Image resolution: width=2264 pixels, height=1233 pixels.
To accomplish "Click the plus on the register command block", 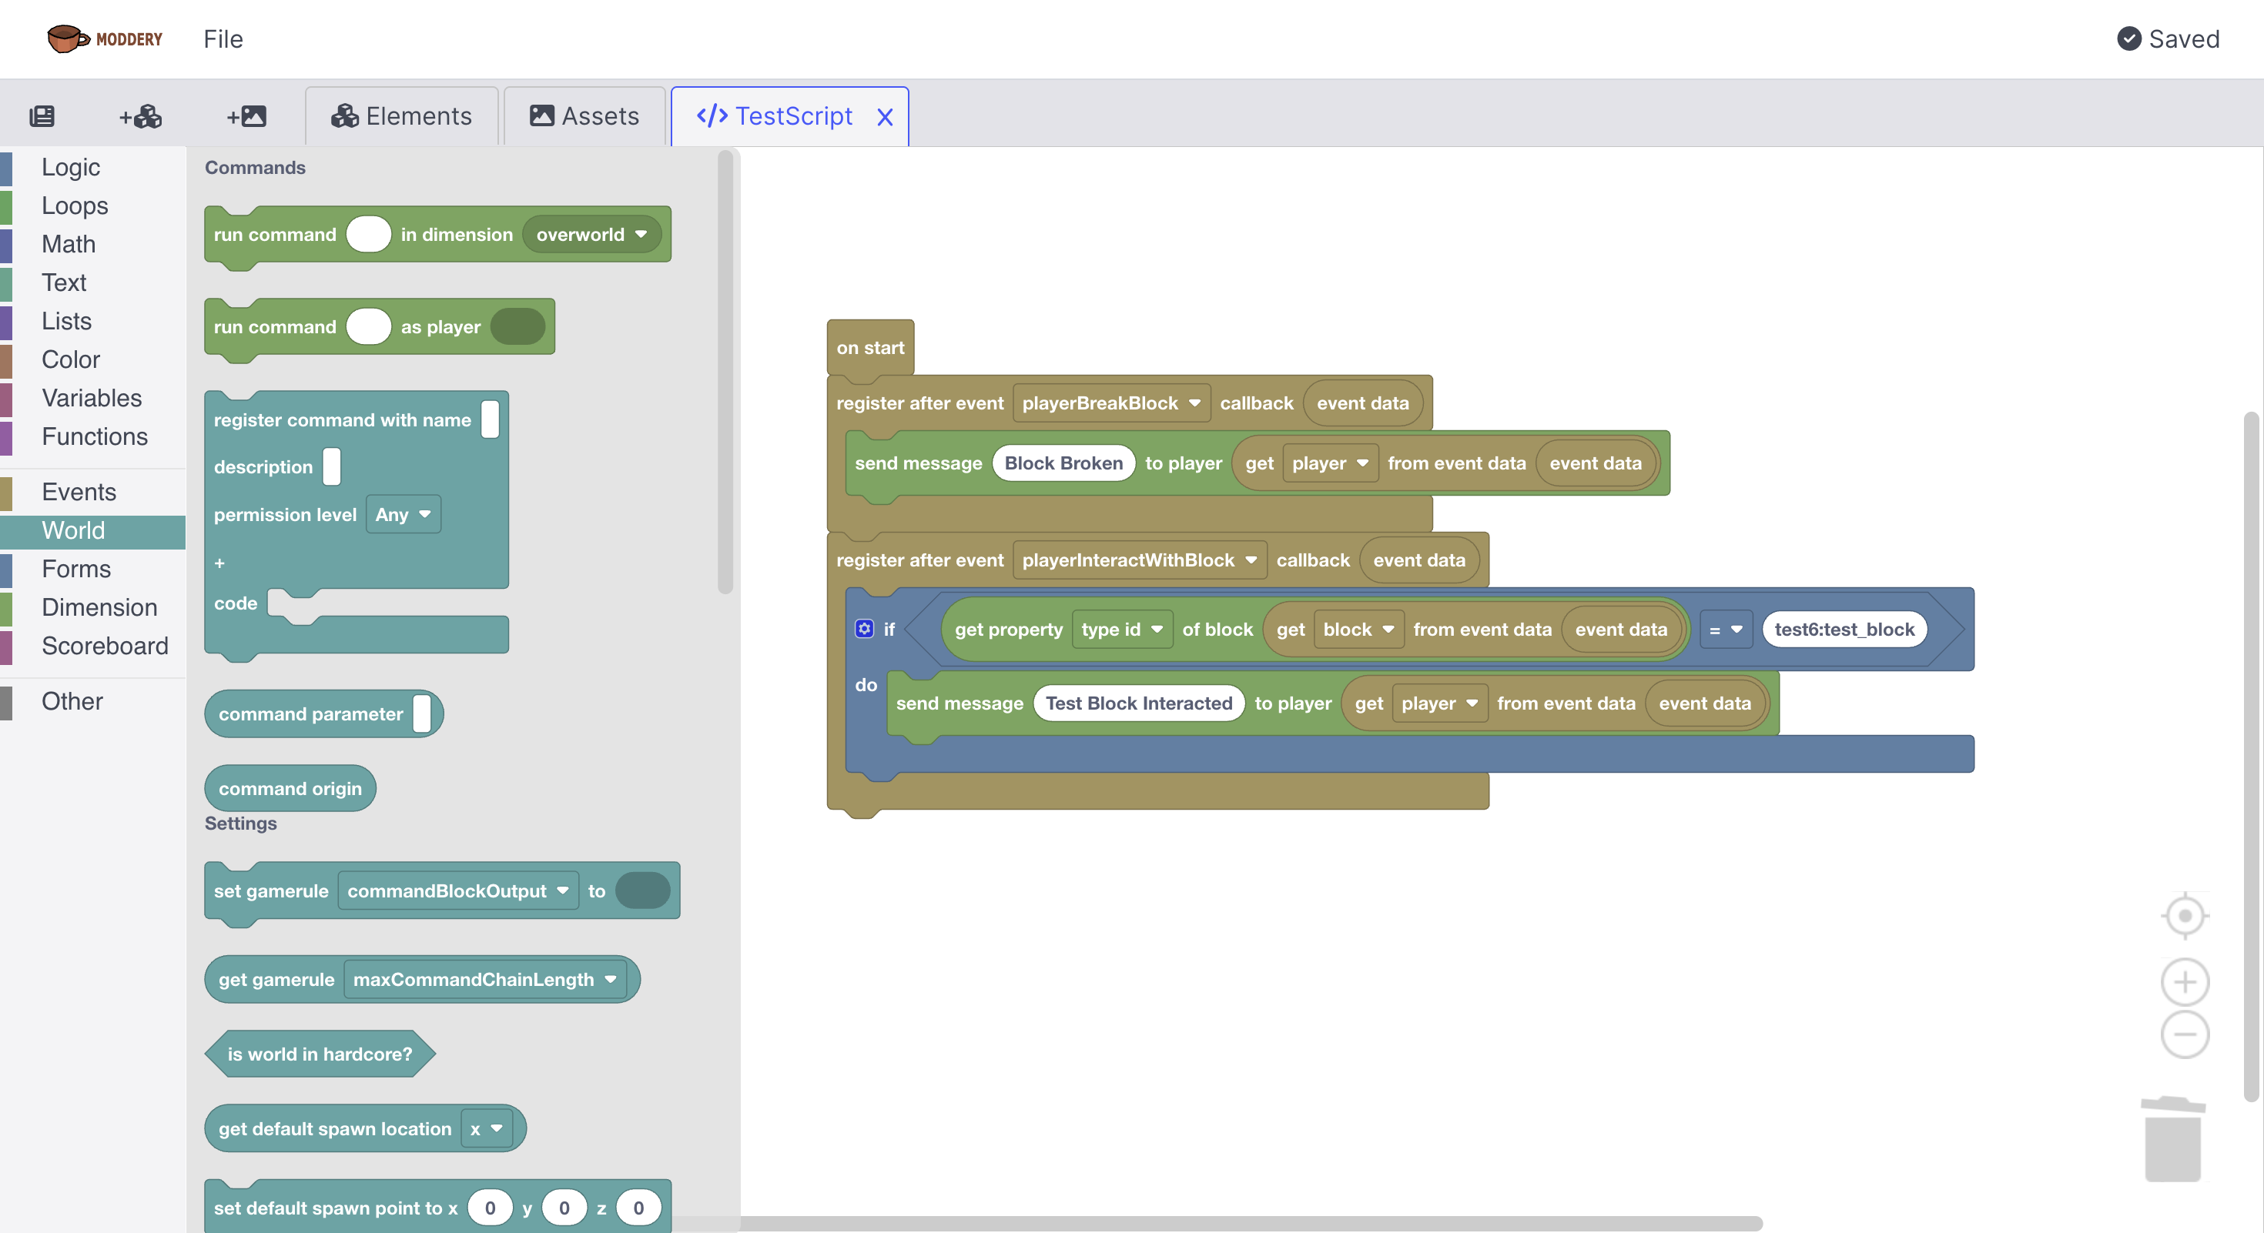I will tap(219, 563).
